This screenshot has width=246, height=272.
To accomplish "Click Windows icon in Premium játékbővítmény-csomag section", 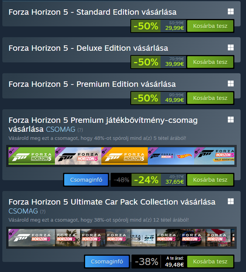I will click(231, 119).
